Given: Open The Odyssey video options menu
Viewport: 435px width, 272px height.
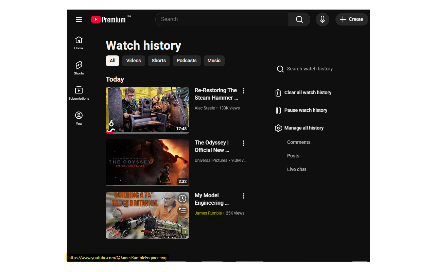Looking at the screenshot, I should click(244, 143).
